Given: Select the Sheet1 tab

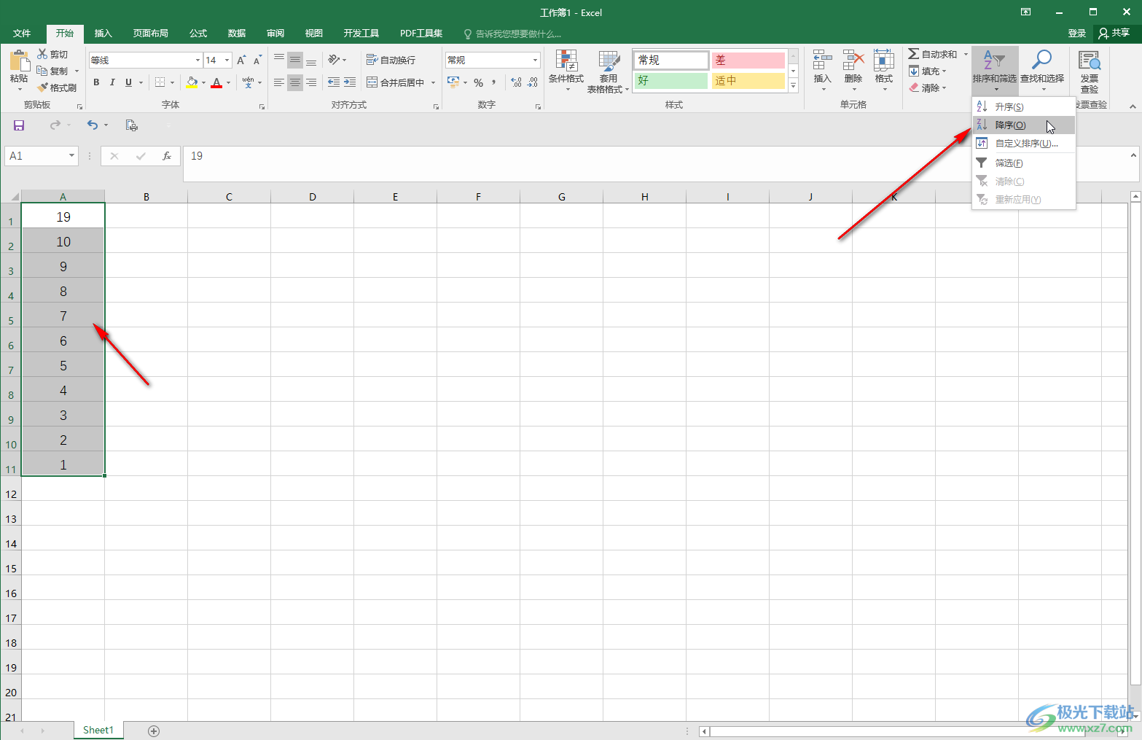Looking at the screenshot, I should click(98, 730).
